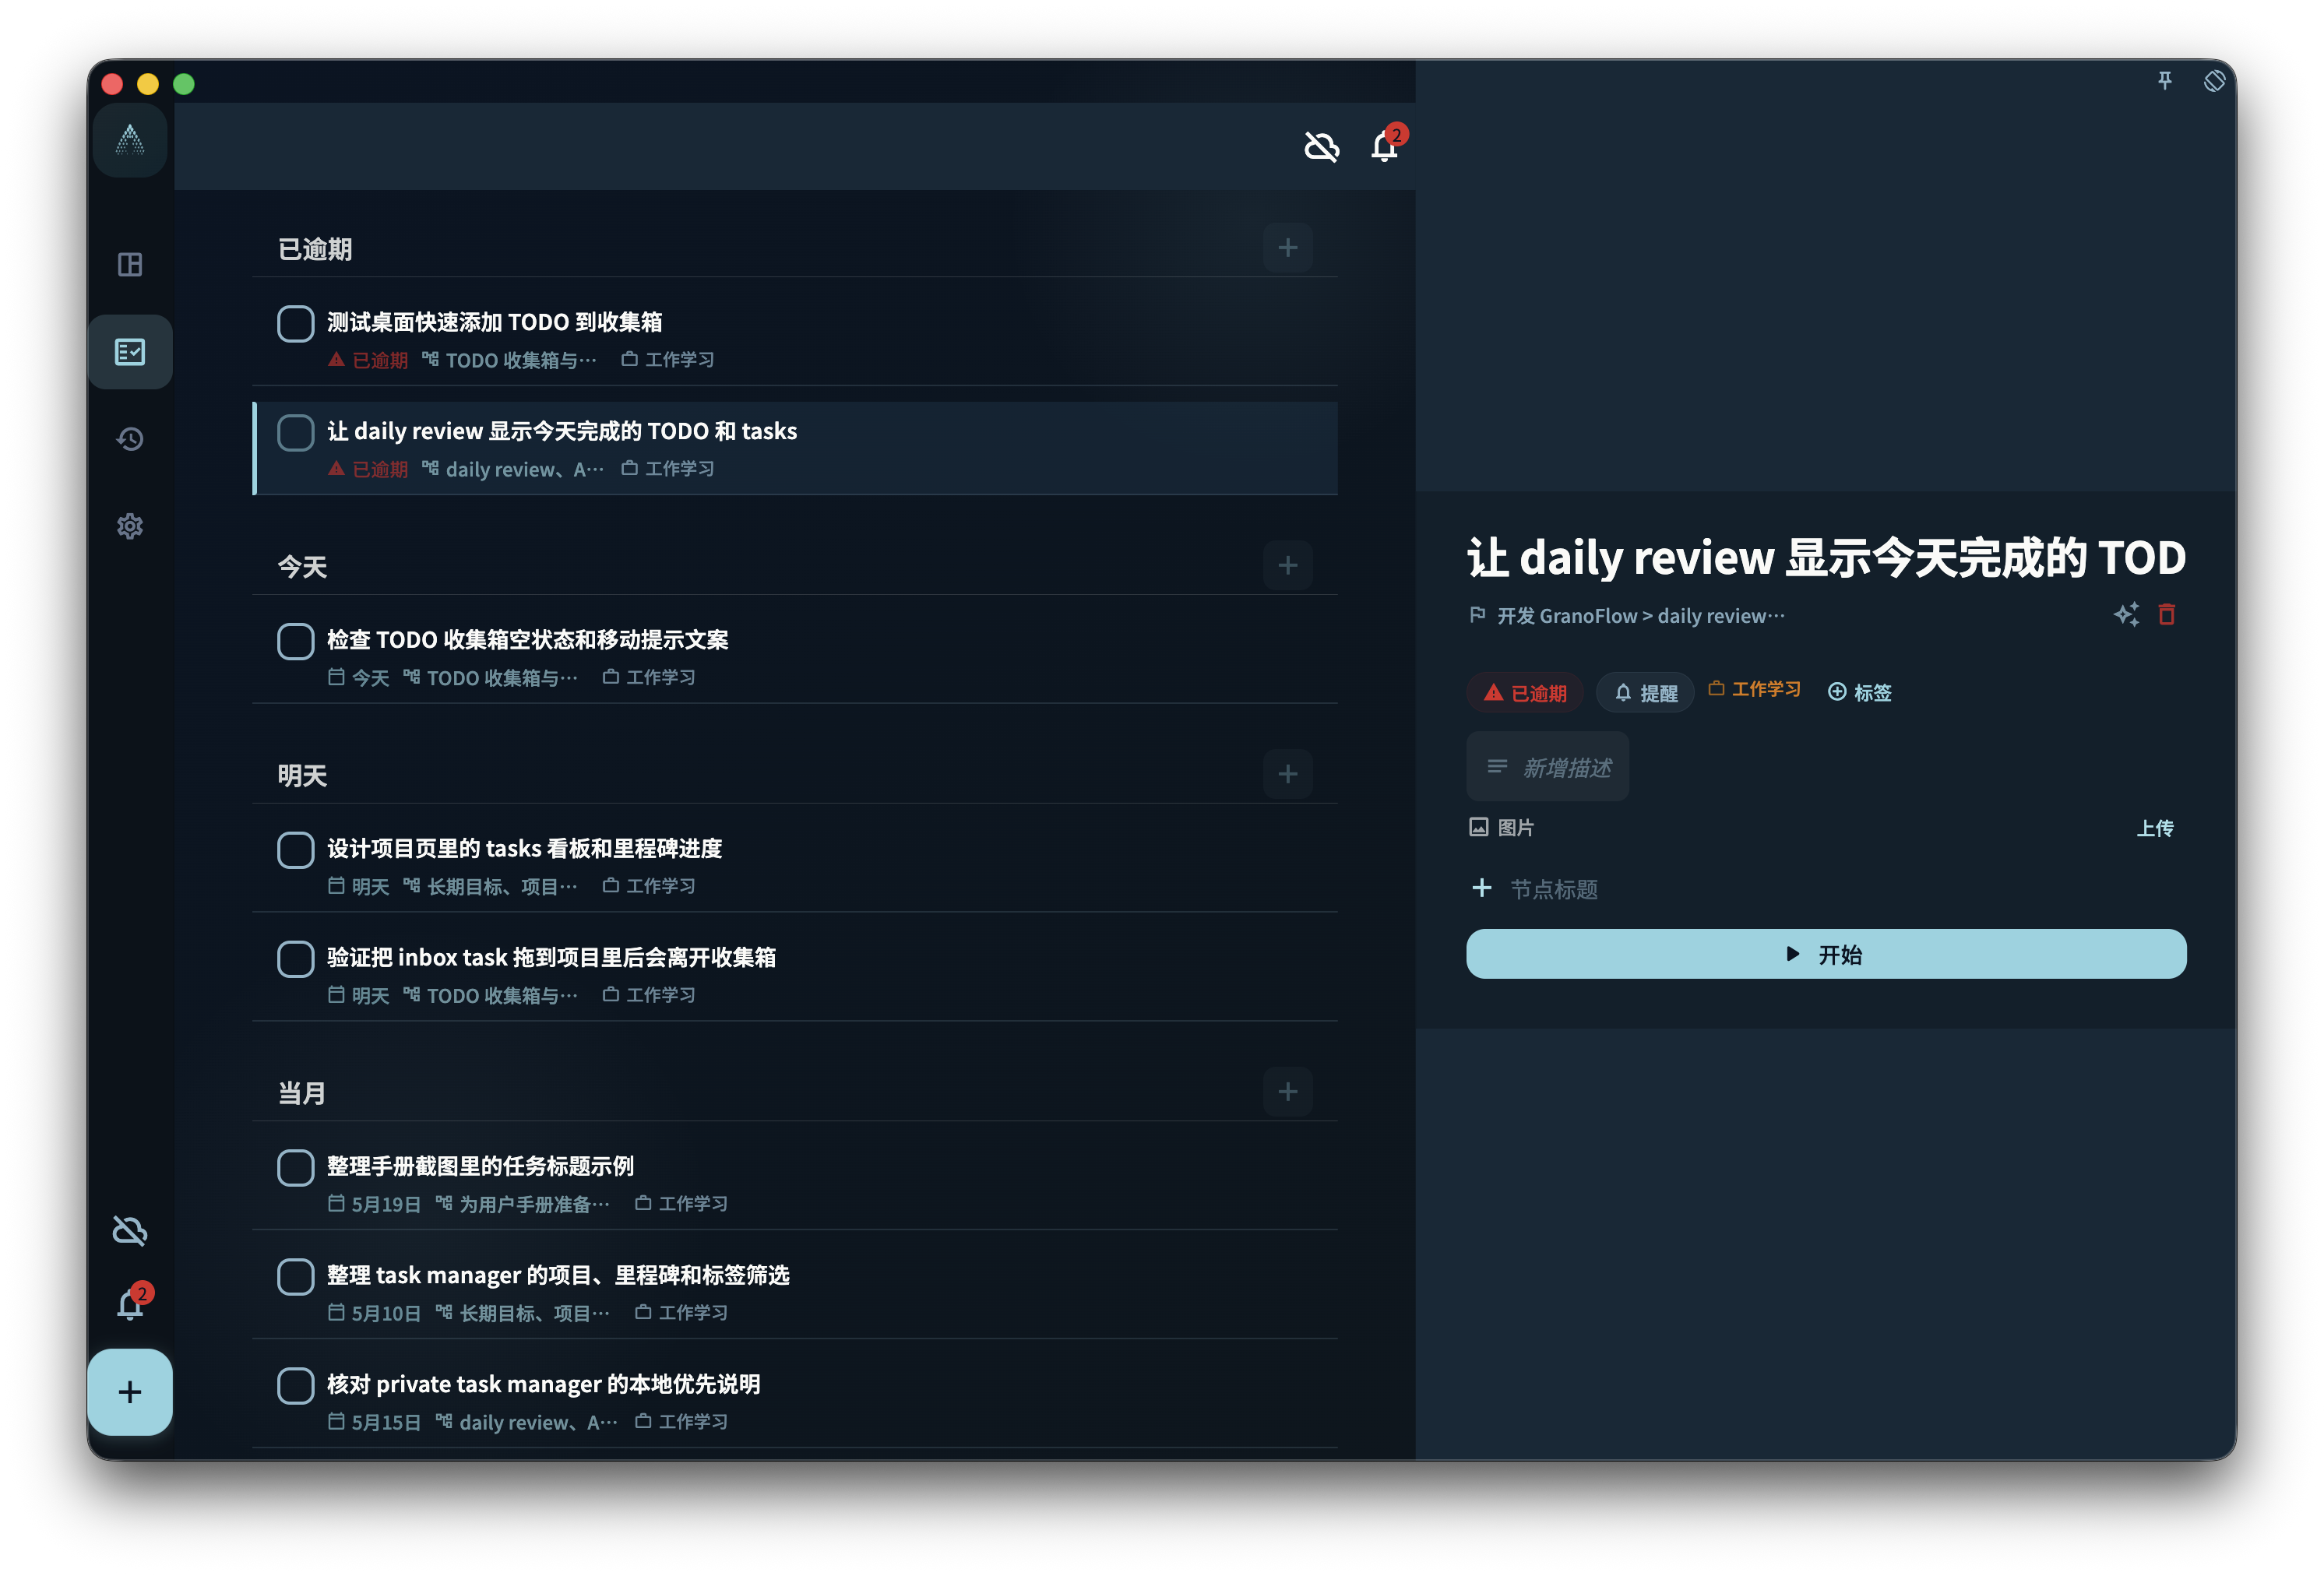Click the 工作学习 category chip in detail panel

1755,689
